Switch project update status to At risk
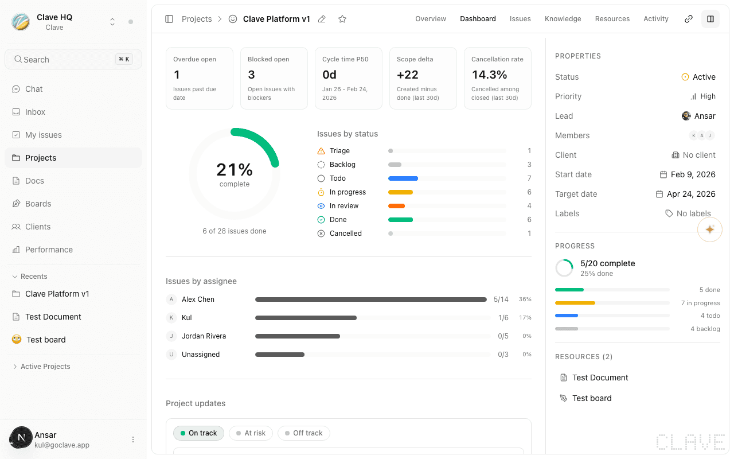734x459 pixels. pyautogui.click(x=251, y=433)
